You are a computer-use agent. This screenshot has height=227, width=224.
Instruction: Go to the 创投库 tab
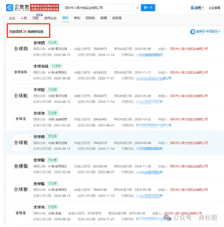117,18
